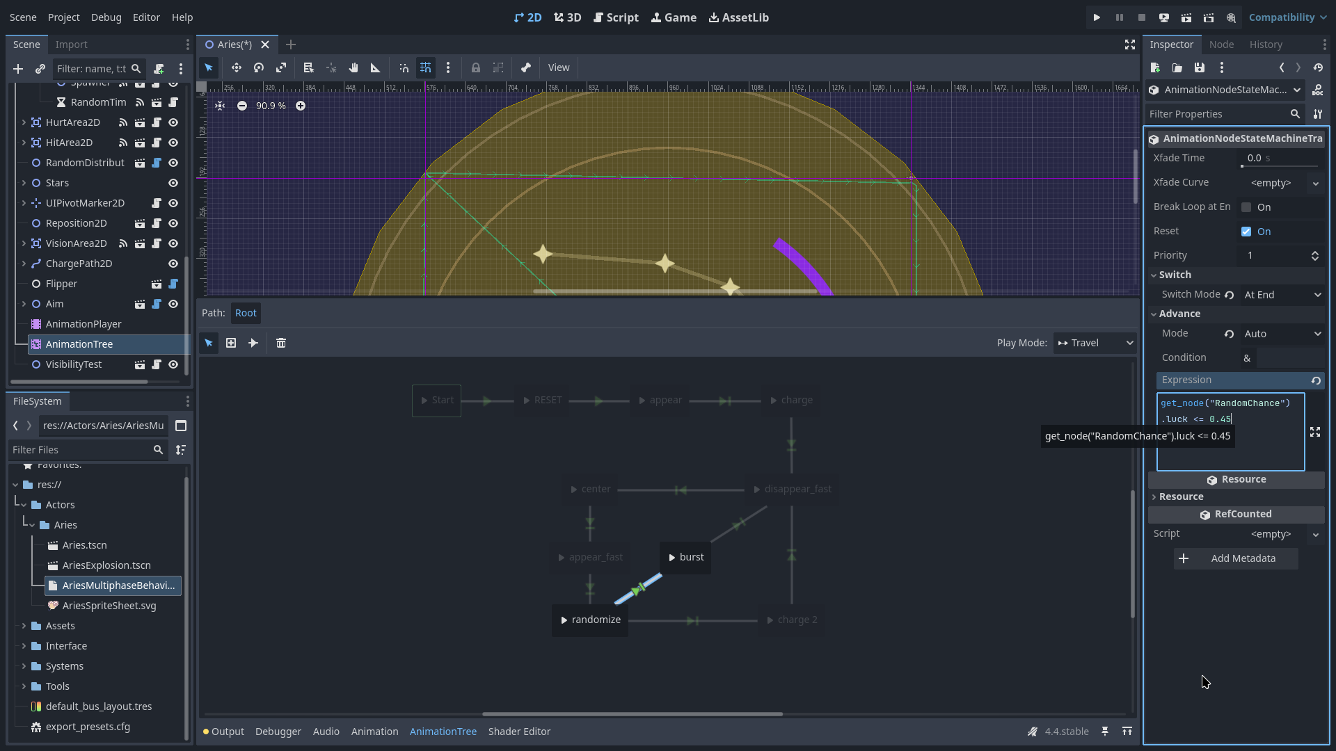The width and height of the screenshot is (1336, 751).
Task: Expand the Assets folder in the FileSystem
Action: point(24,626)
